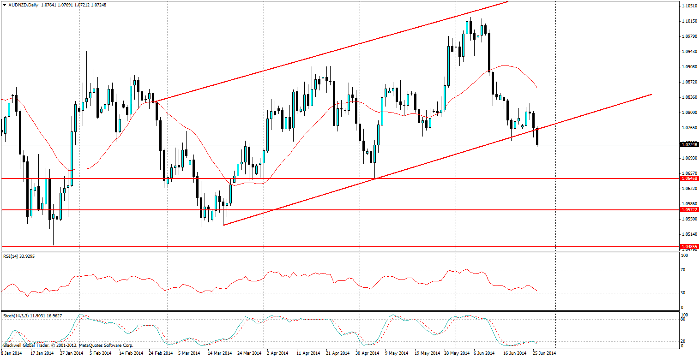Click the 11 Apr 2014 date label
This screenshot has height=357, width=699.
(308, 353)
